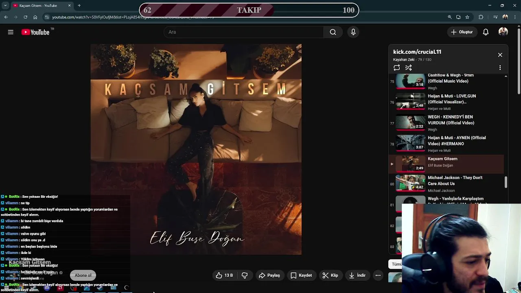Create a clip with Klip button
The height and width of the screenshot is (293, 521).
(x=330, y=276)
